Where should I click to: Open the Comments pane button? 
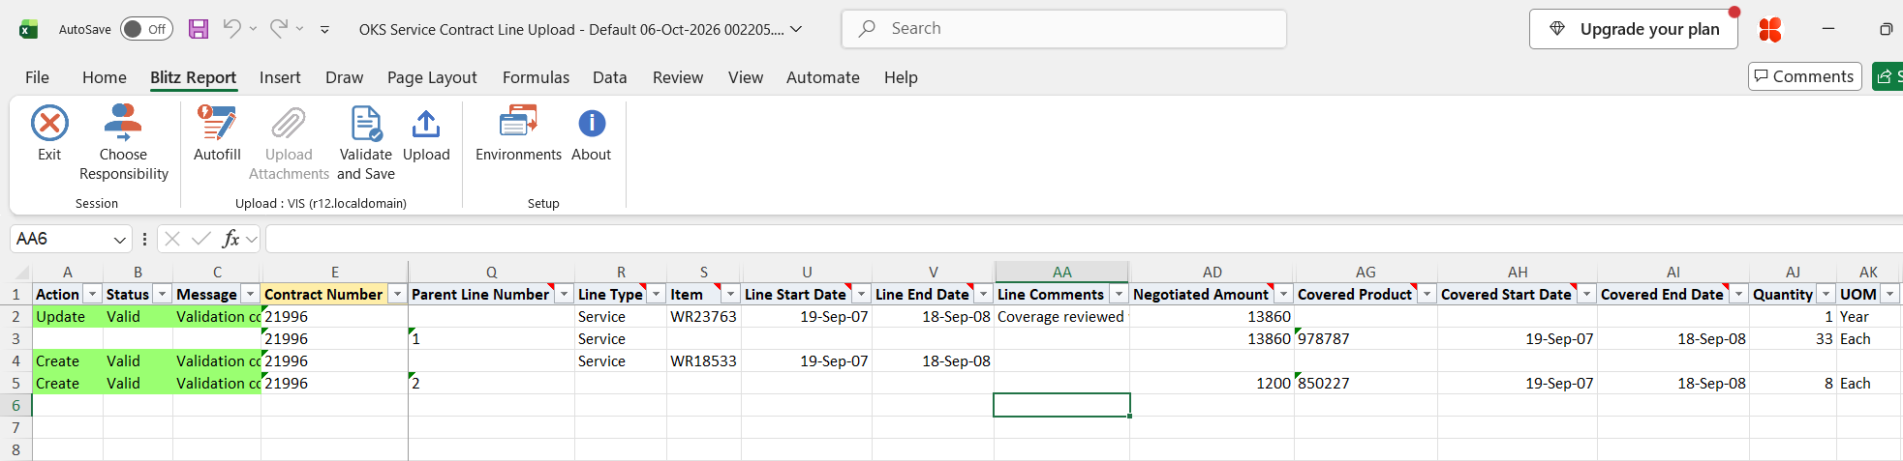(x=1804, y=76)
